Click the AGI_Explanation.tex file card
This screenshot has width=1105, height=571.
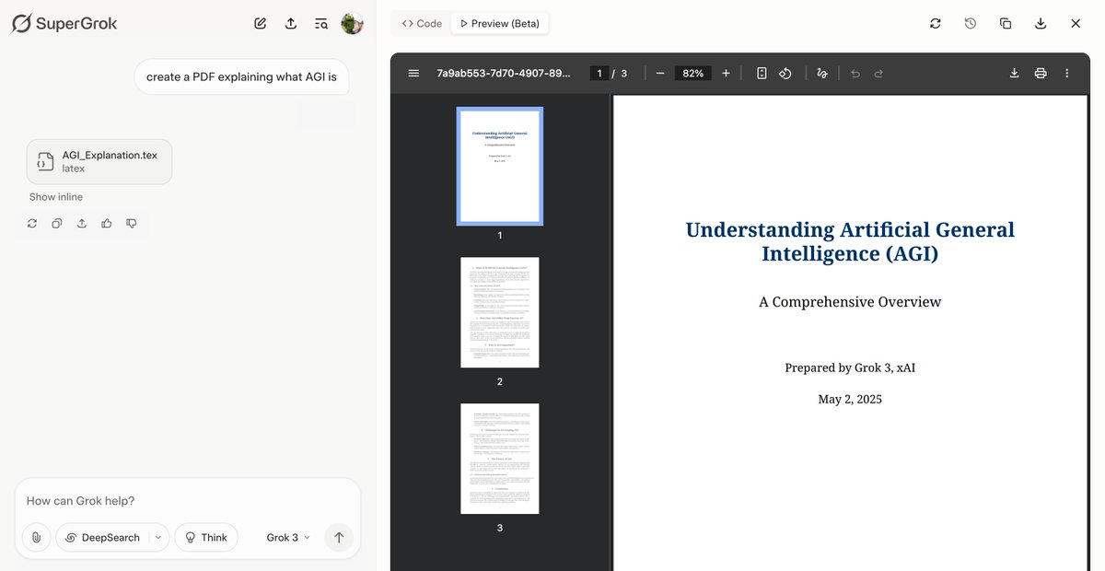tap(99, 161)
